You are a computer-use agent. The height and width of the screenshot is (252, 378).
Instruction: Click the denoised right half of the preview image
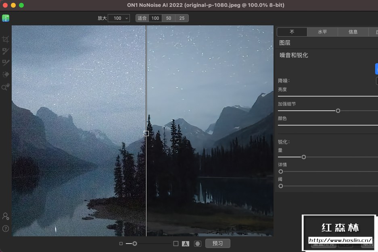210,130
